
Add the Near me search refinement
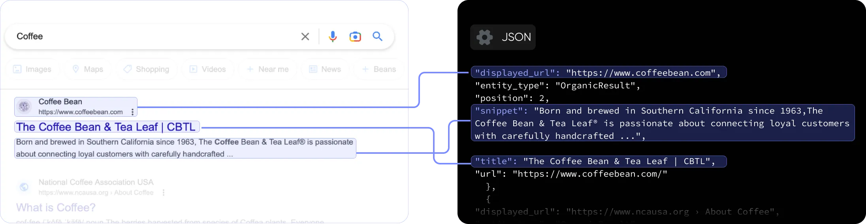point(267,69)
